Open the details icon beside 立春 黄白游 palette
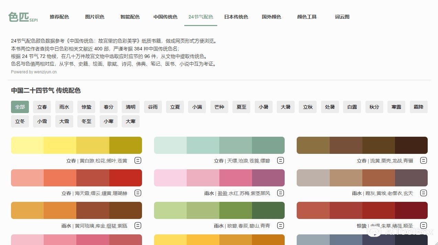Viewport: 438px width, 245px height. pyautogui.click(x=138, y=160)
